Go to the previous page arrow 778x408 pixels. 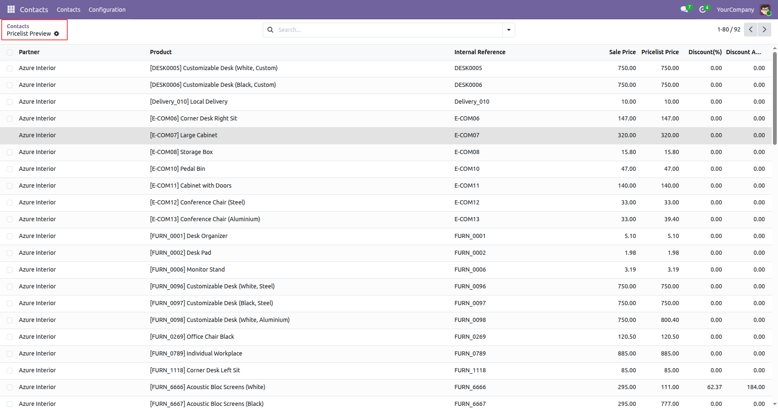click(x=751, y=29)
